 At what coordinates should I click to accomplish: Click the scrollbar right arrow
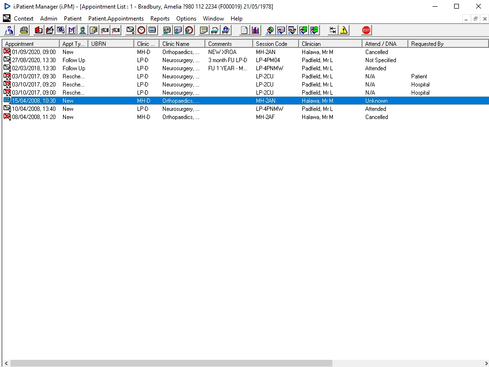[485, 364]
